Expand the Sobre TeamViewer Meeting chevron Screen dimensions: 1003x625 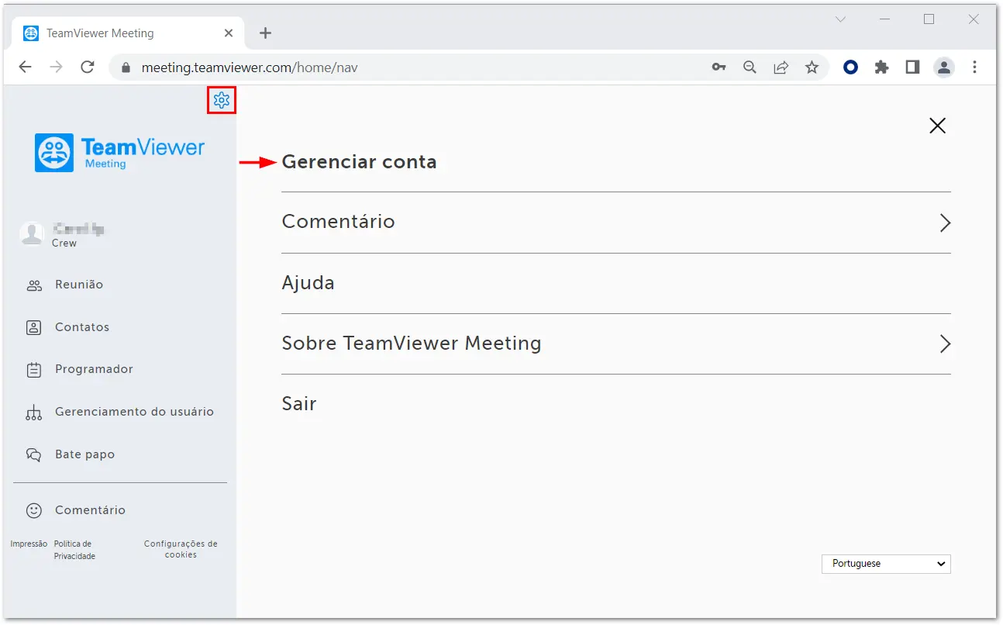945,344
